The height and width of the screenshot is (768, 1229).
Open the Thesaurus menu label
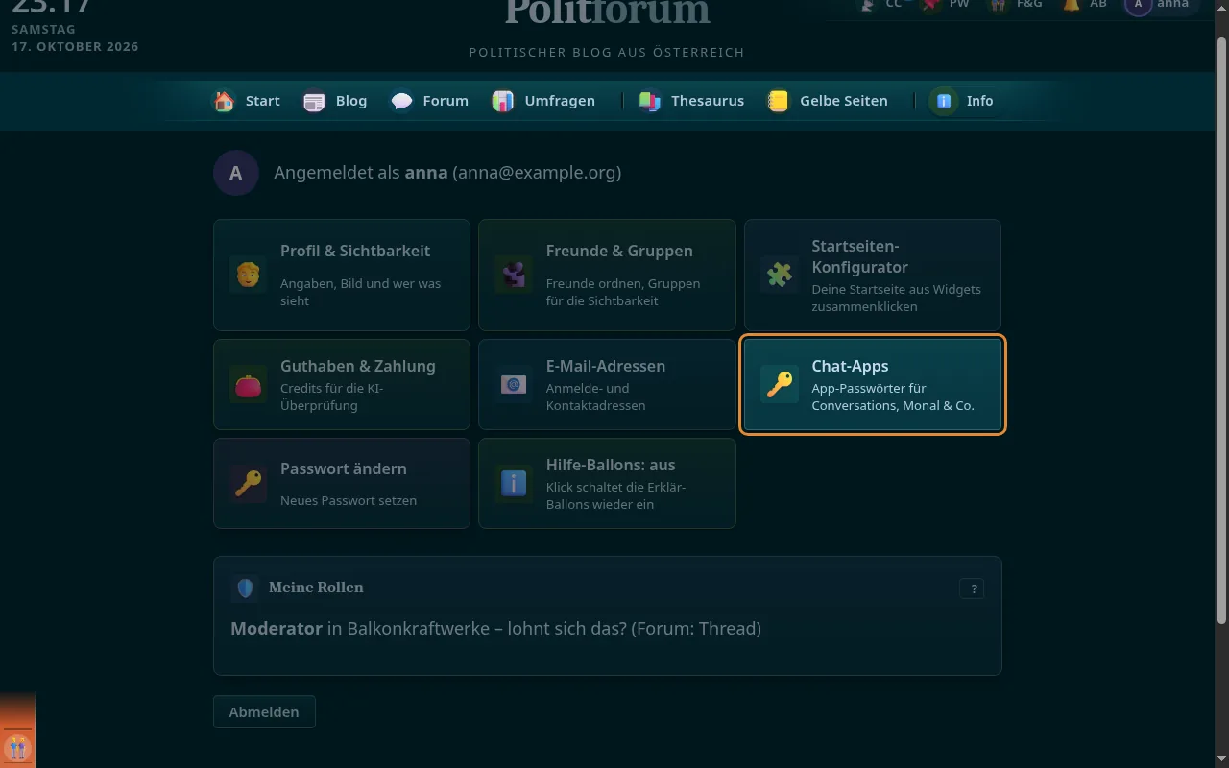coord(708,101)
